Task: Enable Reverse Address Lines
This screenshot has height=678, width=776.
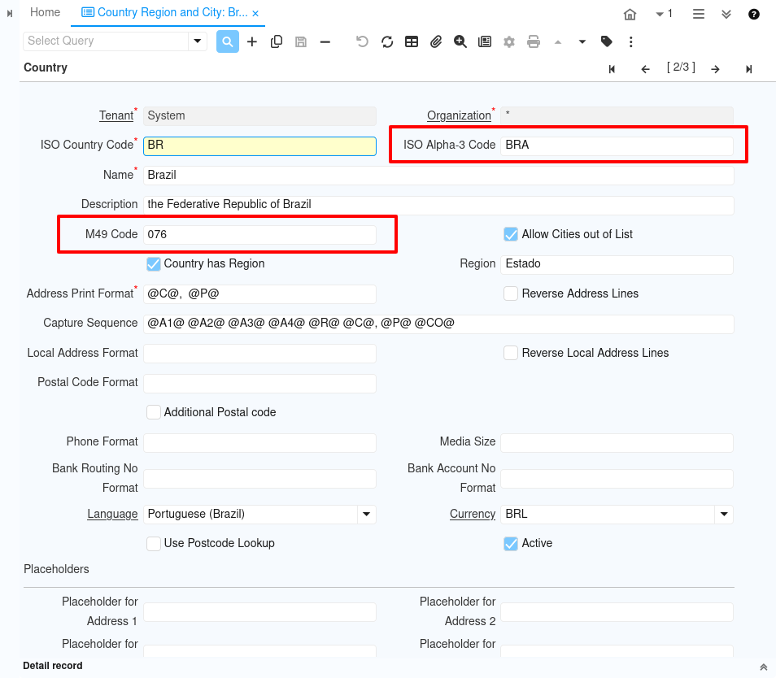Action: pos(511,293)
